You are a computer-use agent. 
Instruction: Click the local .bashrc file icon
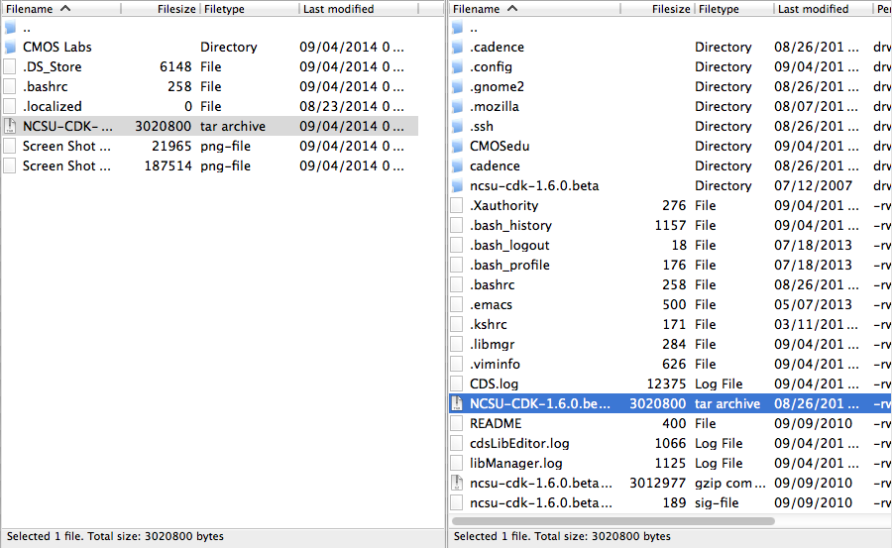coord(10,86)
